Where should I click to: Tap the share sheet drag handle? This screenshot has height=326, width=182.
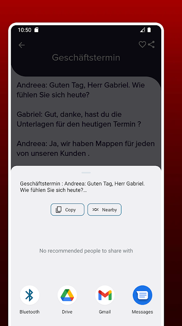(x=86, y=172)
